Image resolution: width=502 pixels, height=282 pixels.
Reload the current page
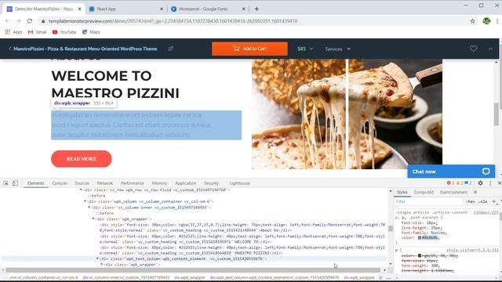pyautogui.click(x=30, y=21)
